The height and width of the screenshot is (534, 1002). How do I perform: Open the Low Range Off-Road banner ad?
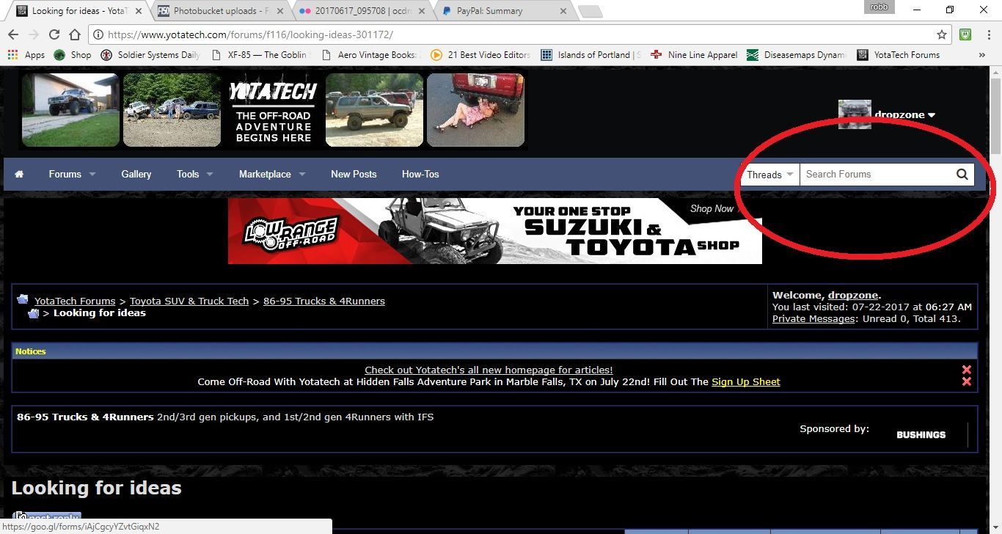[494, 230]
